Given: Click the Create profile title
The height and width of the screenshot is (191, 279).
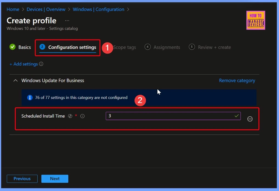Looking at the screenshot, I should (32, 21).
